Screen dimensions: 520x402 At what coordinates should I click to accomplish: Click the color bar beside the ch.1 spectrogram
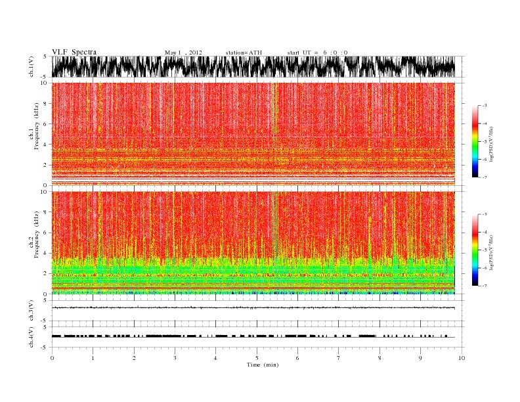click(475, 141)
